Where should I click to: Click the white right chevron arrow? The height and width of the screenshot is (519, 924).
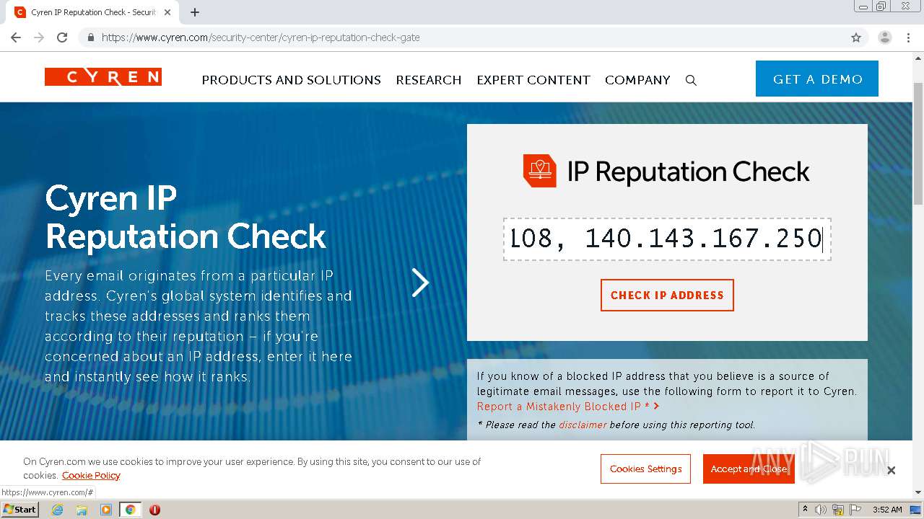(420, 283)
